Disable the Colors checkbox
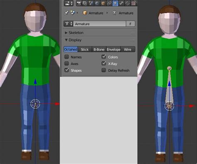This screenshot has width=197, height=164. pyautogui.click(x=104, y=57)
